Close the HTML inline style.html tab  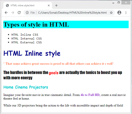[49, 5]
